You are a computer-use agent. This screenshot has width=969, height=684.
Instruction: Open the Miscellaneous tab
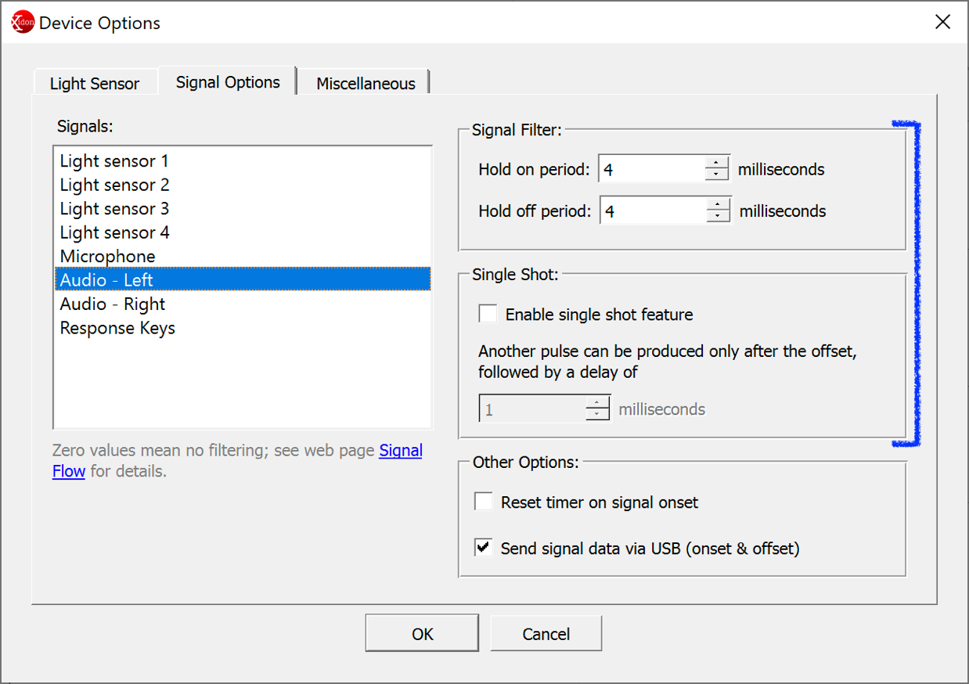(x=366, y=84)
